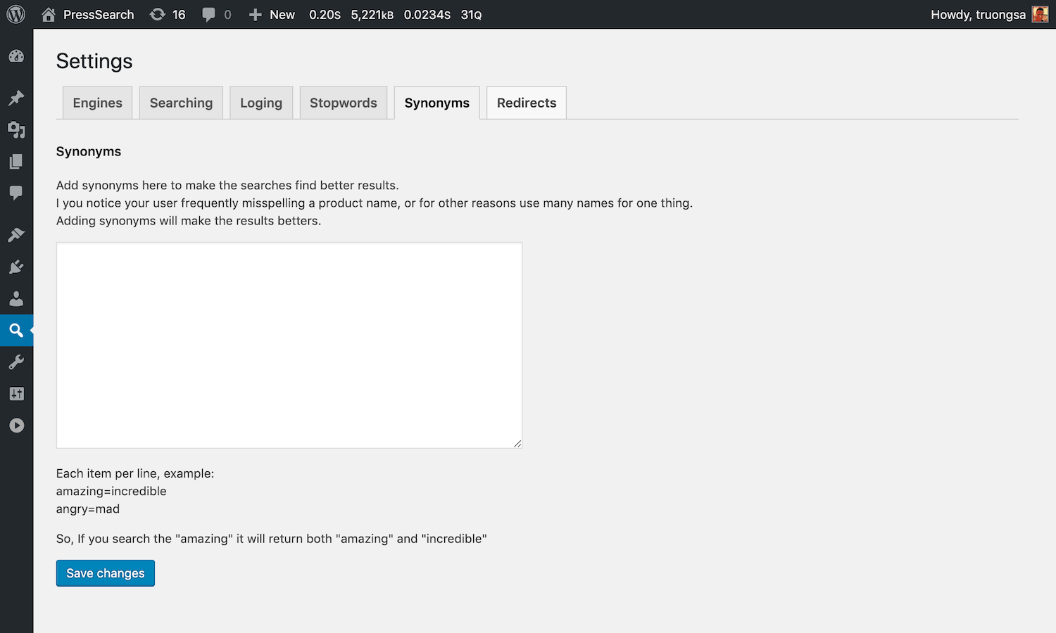Select the active PressSearch magnifier icon
This screenshot has width=1056, height=633.
[x=16, y=330]
